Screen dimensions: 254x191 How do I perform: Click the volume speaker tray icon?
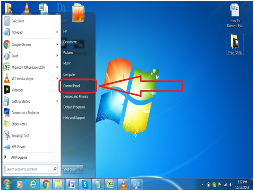231,185
